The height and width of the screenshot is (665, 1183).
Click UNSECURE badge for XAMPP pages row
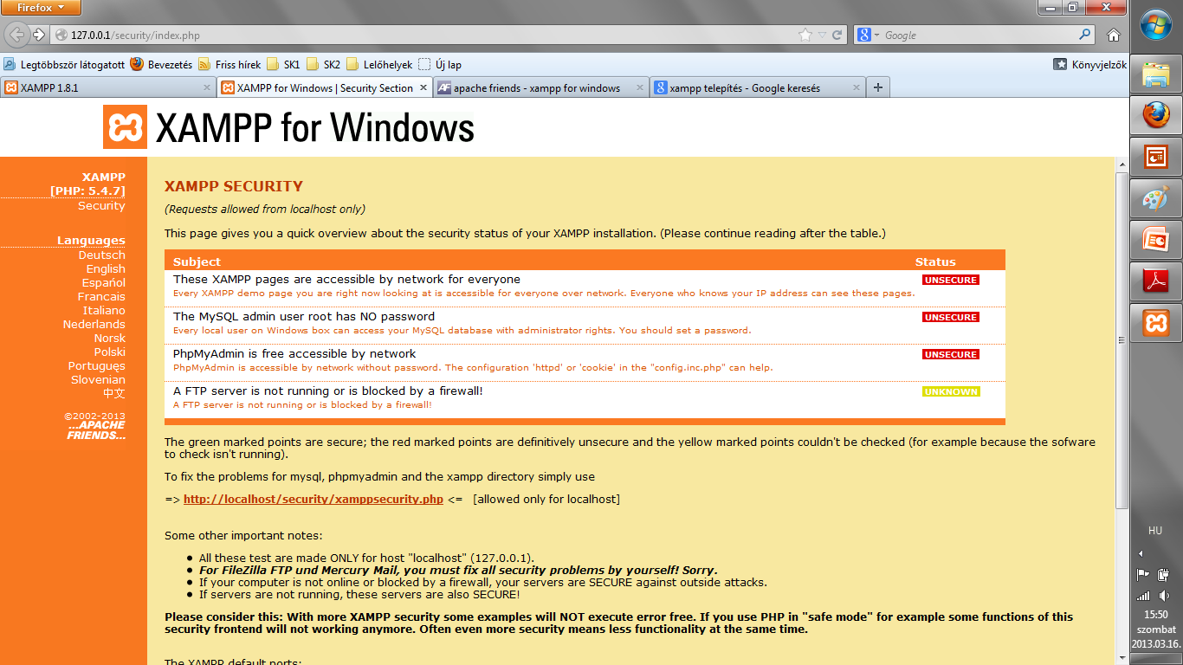click(951, 281)
